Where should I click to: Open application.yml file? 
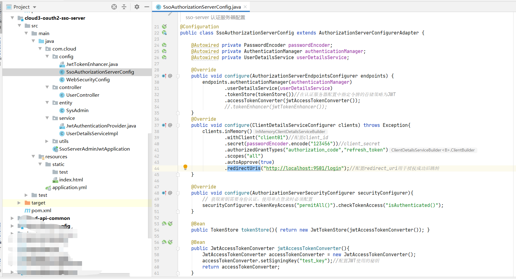[x=69, y=187]
